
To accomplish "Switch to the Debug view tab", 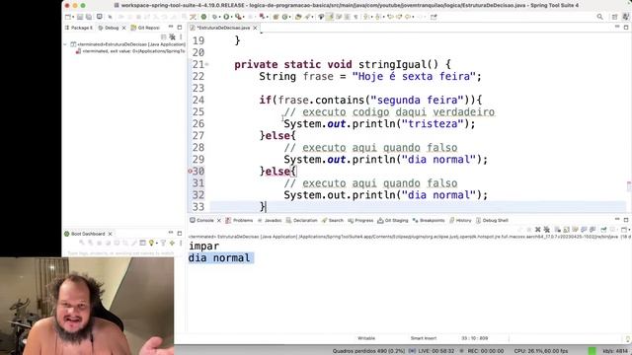I will 109,28.
